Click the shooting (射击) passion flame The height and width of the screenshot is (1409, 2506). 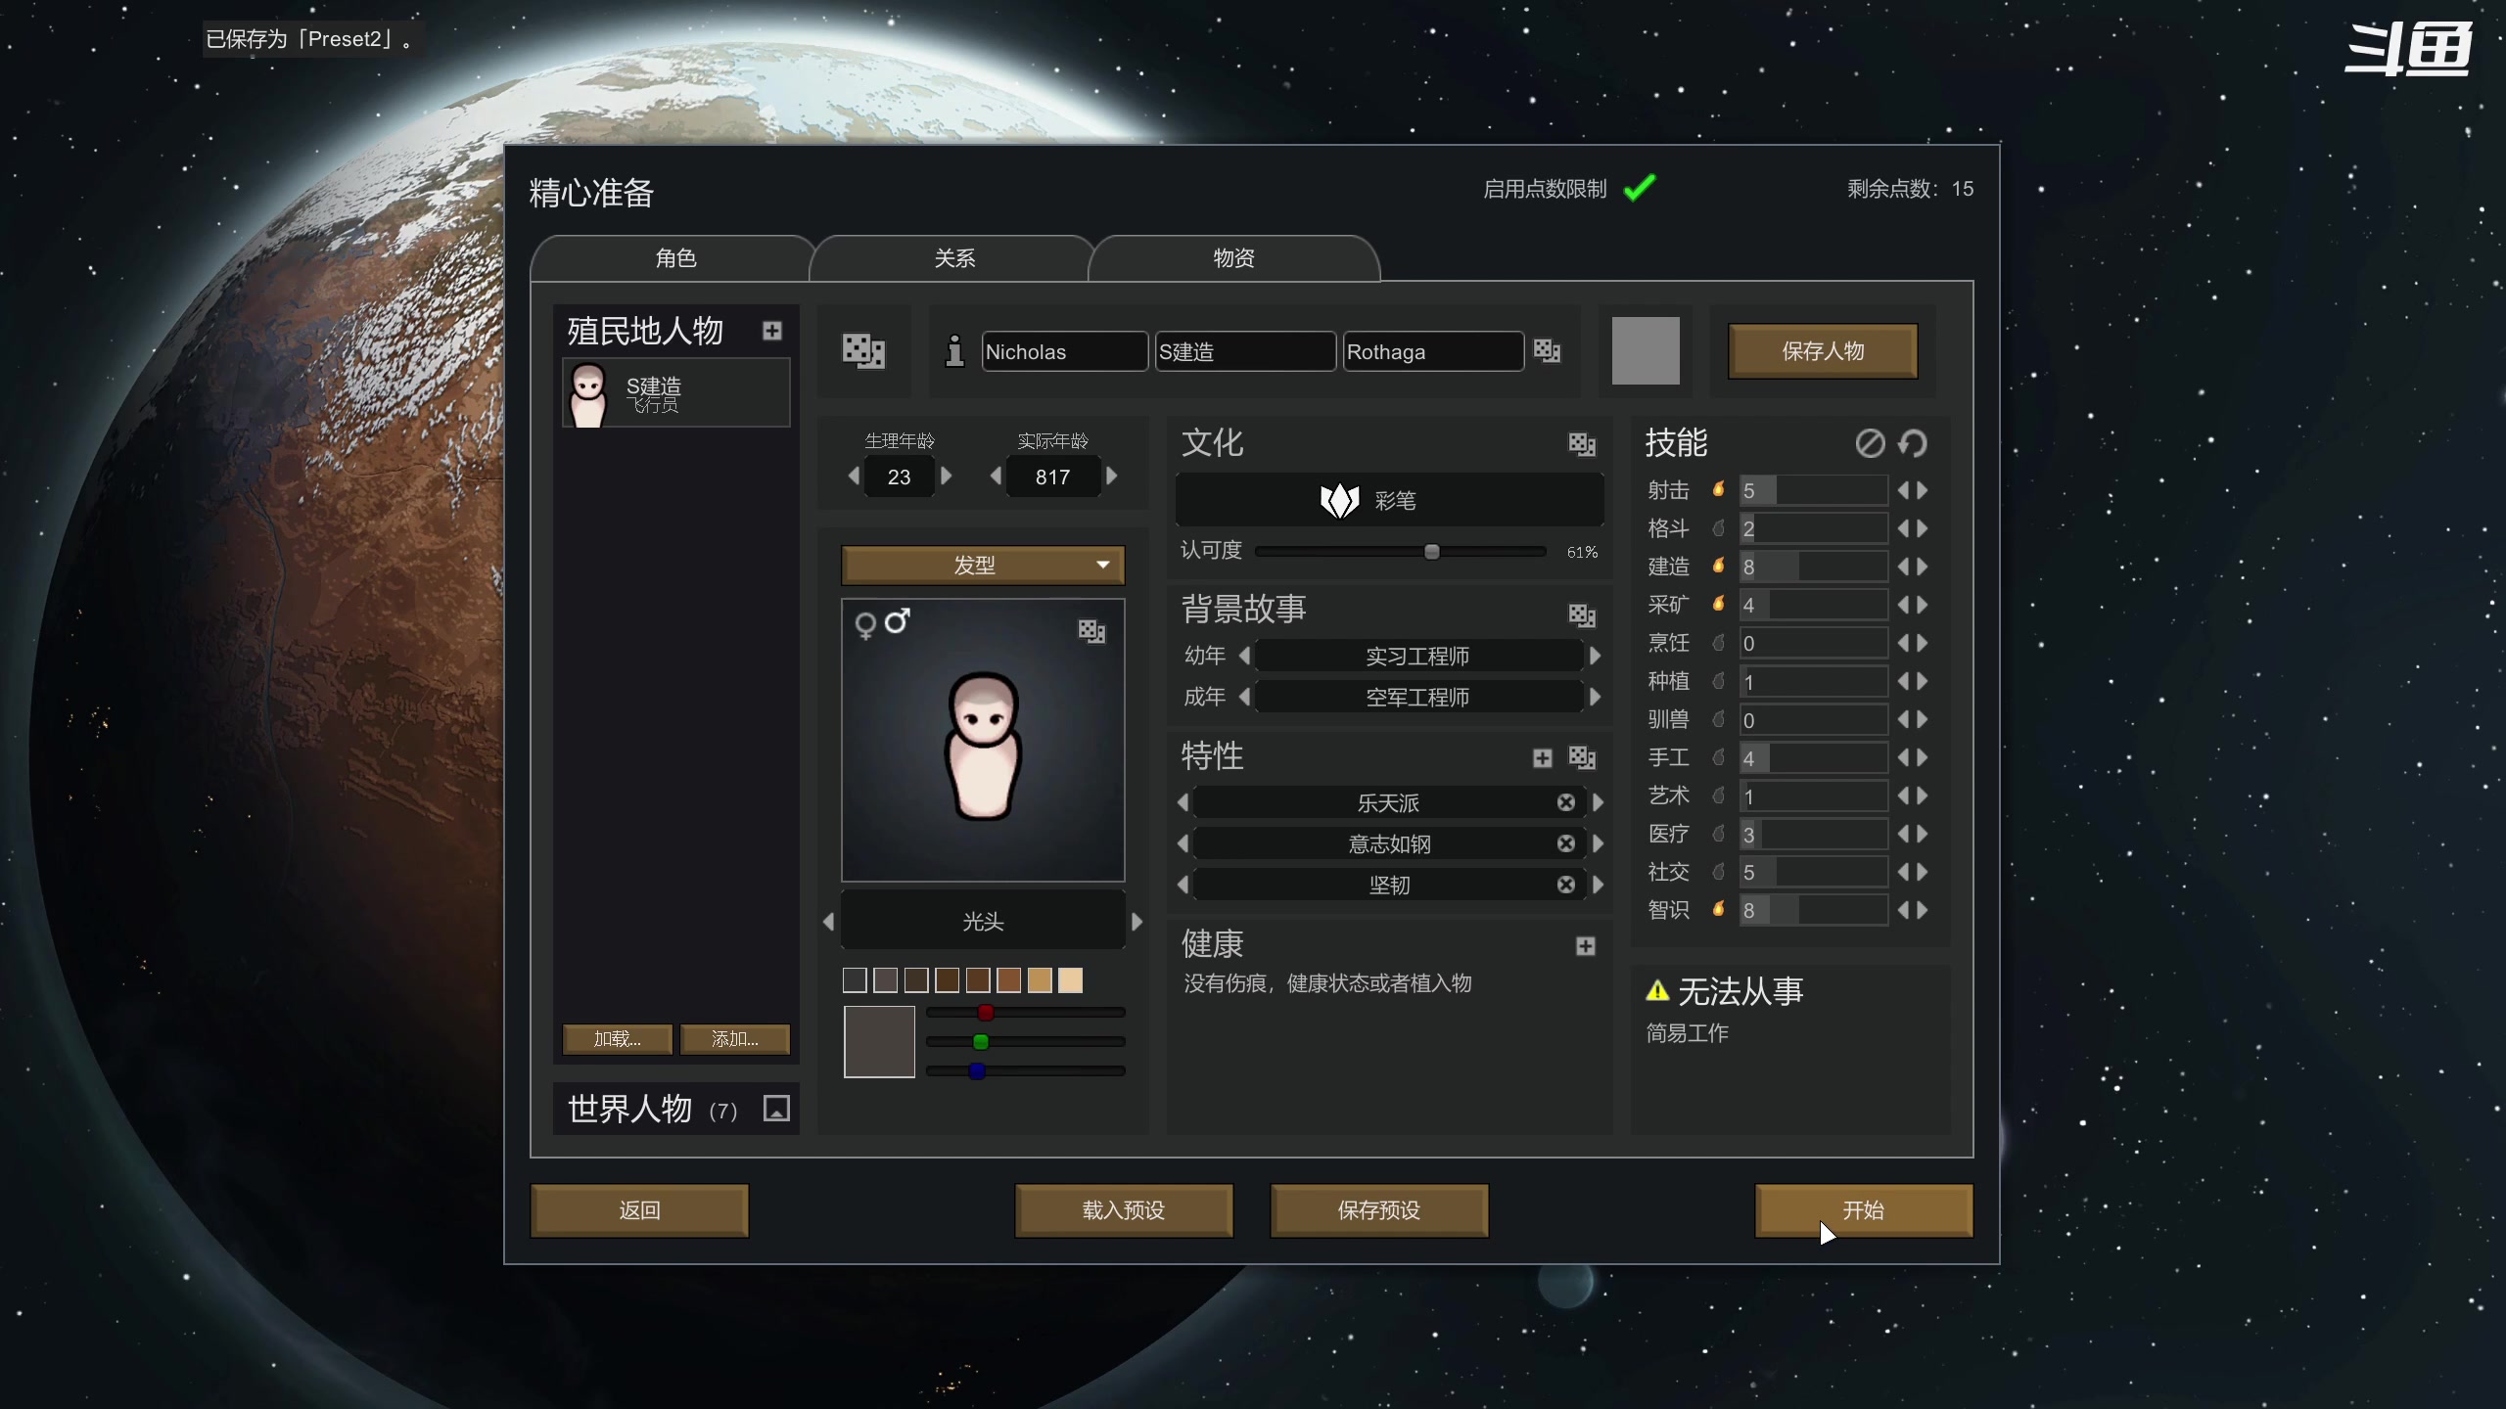[1718, 489]
